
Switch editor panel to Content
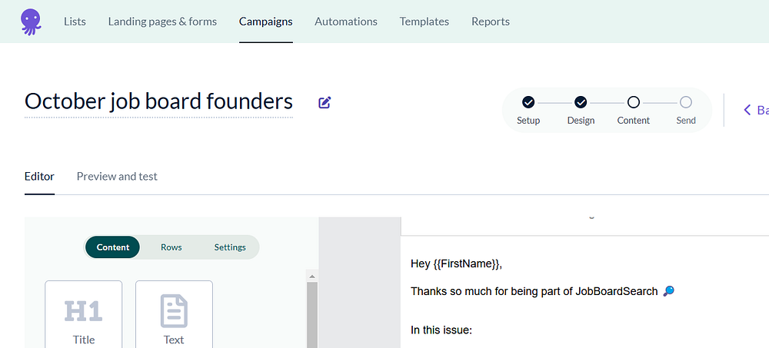(x=113, y=247)
